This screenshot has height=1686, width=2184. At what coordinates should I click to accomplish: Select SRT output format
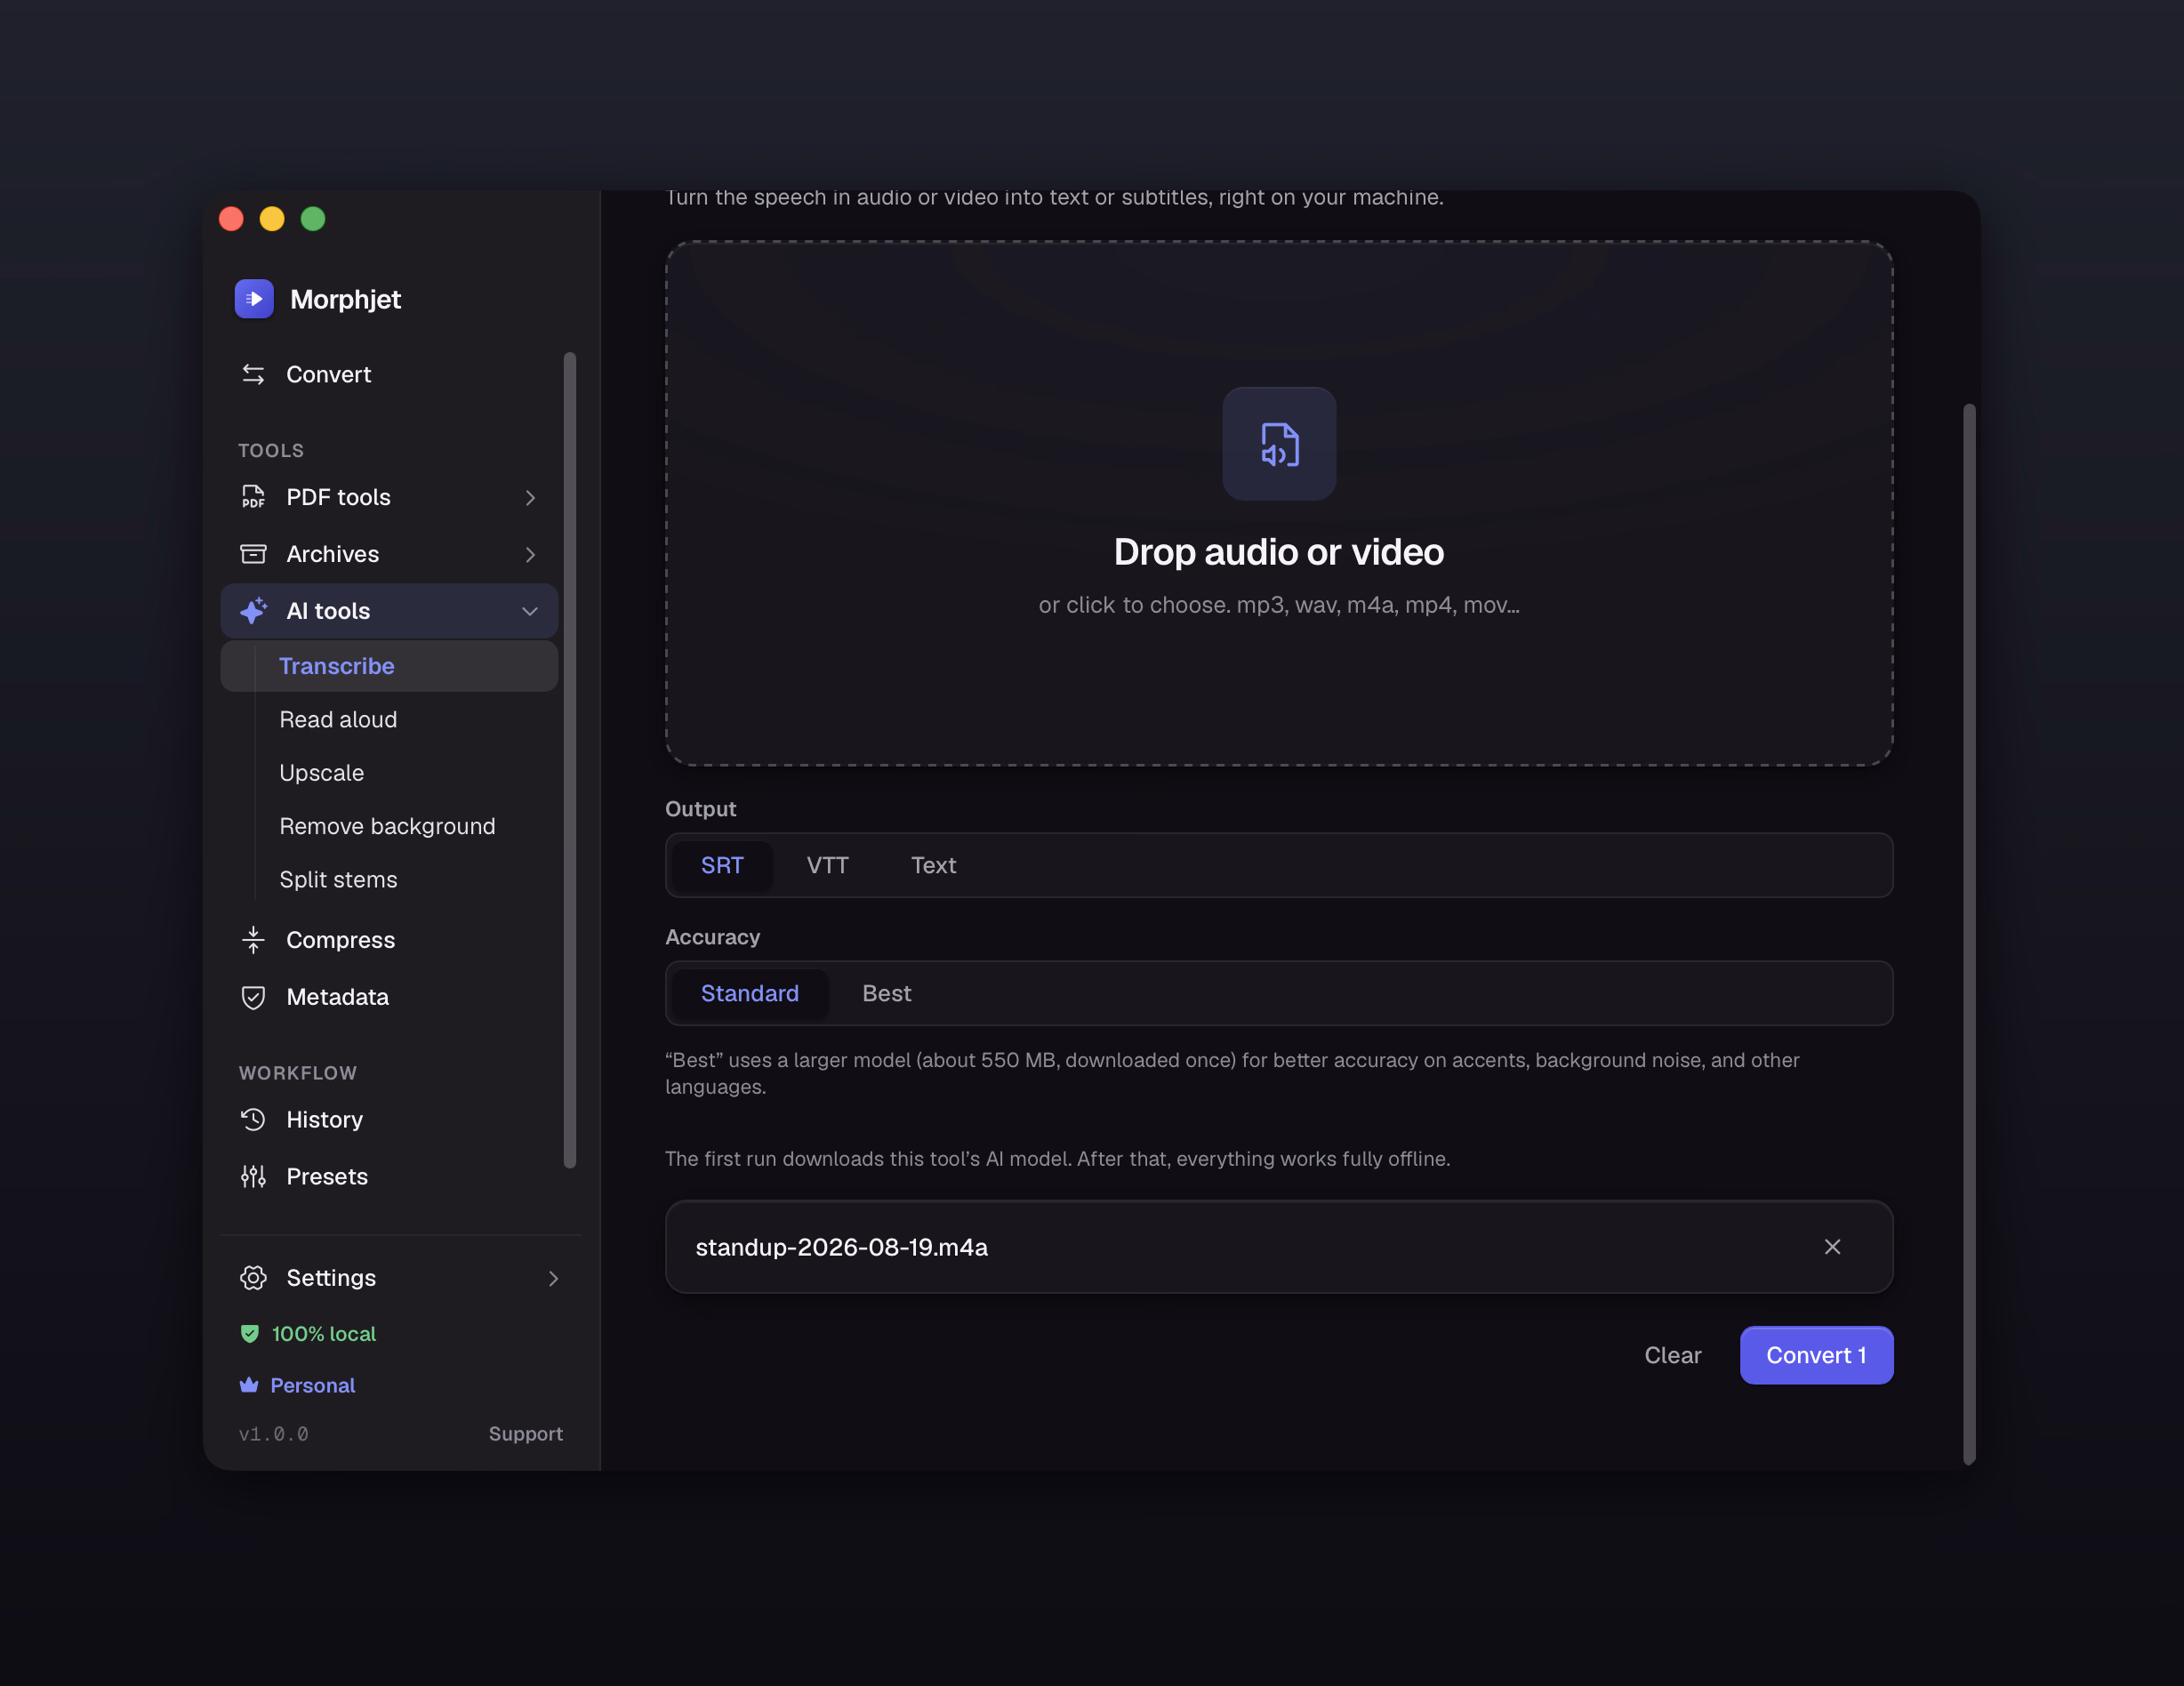click(x=722, y=865)
